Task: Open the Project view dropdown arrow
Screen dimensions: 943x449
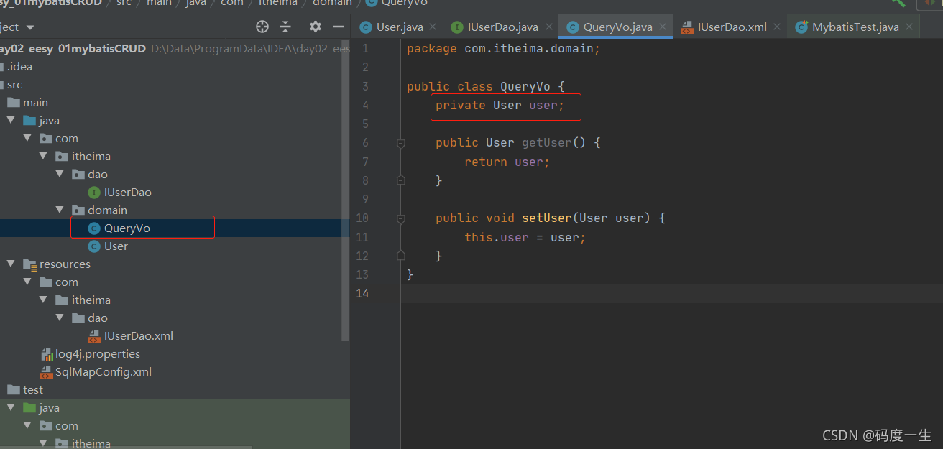Action: coord(30,27)
